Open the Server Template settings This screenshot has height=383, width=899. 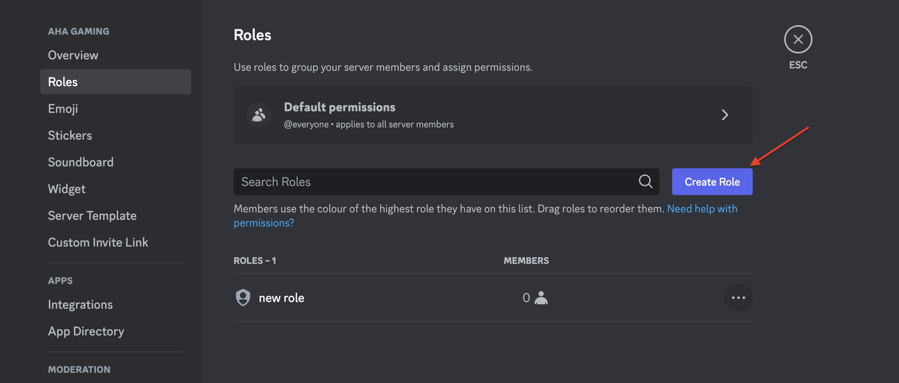click(92, 215)
